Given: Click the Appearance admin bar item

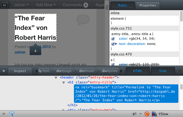Looking at the screenshot, I should point(100,5).
